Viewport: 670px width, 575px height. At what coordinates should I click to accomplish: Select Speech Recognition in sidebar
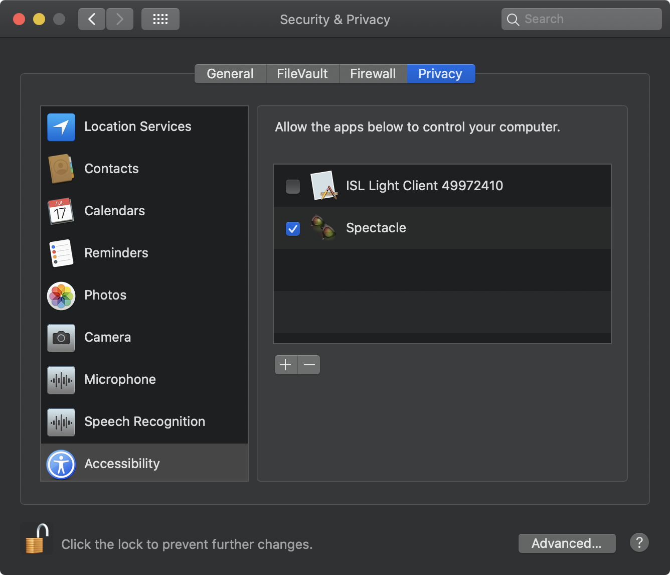pos(144,421)
